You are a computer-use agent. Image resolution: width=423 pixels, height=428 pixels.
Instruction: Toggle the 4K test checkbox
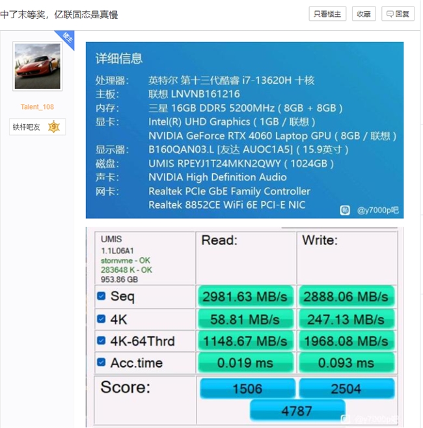coord(101,319)
